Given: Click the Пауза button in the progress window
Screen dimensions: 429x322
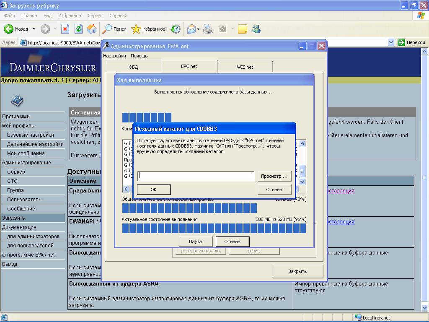Looking at the screenshot, I should pos(195,241).
